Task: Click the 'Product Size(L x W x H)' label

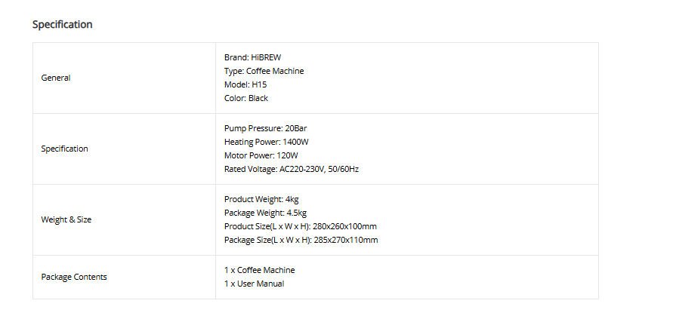Action: 268,226
